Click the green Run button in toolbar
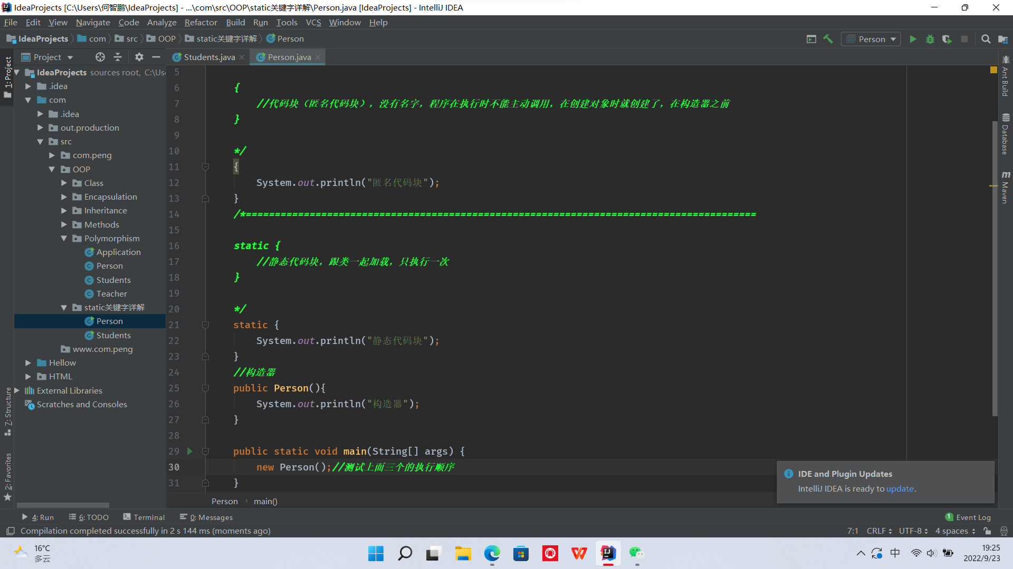Image resolution: width=1013 pixels, height=569 pixels. [913, 39]
